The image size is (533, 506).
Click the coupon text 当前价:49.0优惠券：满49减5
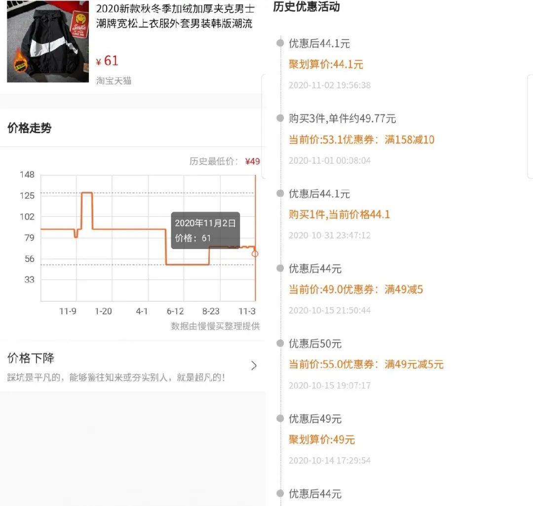click(x=356, y=289)
